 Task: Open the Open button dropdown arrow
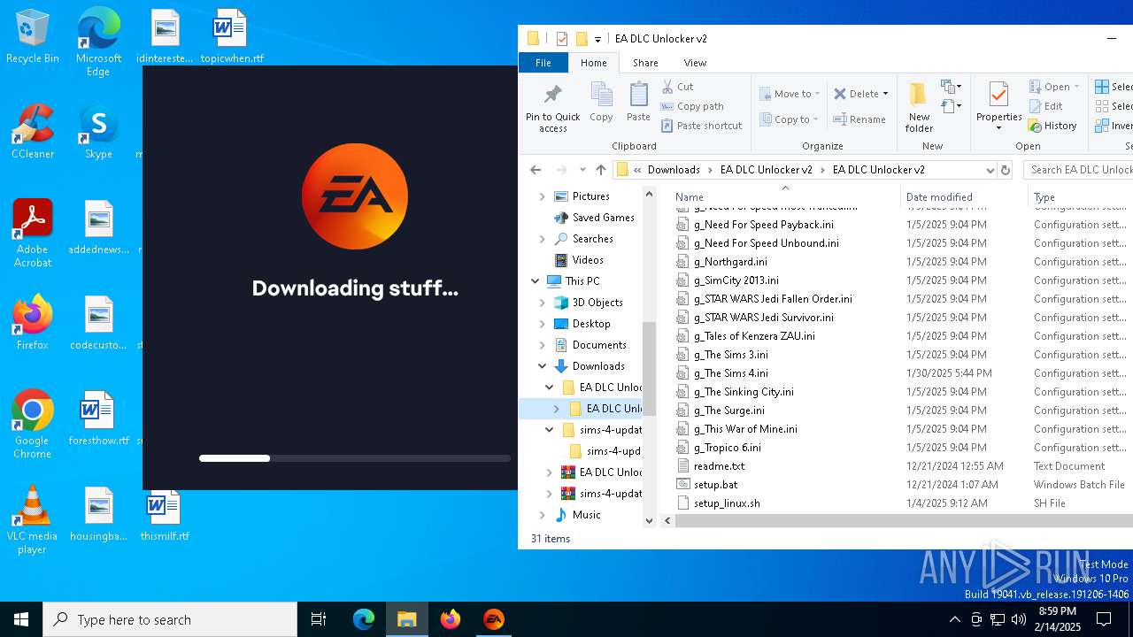click(x=1076, y=87)
